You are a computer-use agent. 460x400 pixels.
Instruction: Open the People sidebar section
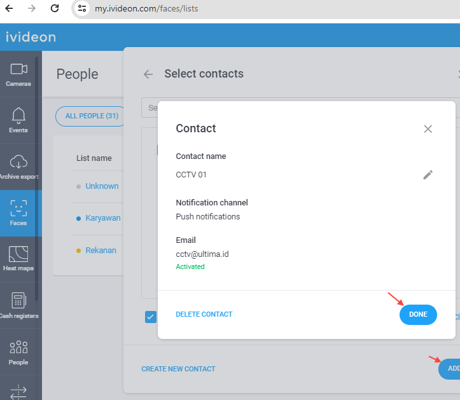point(18,352)
